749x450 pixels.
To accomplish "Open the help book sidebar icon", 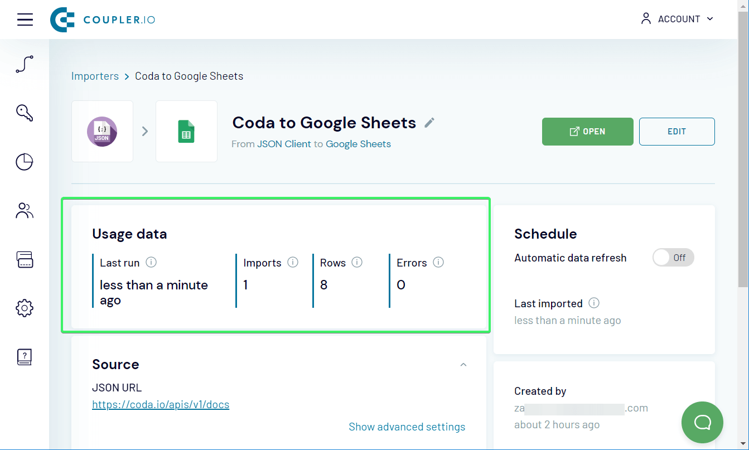I will pyautogui.click(x=25, y=357).
